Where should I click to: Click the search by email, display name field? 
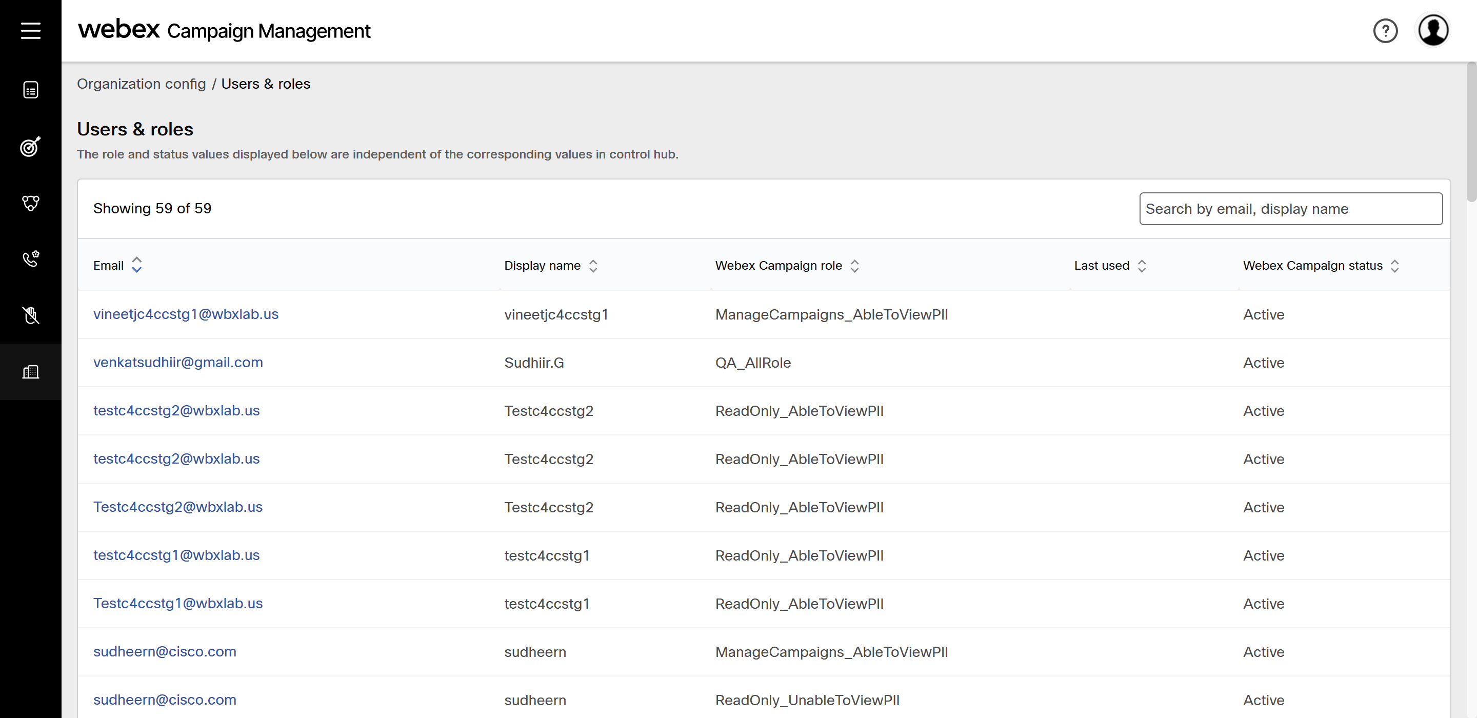click(1291, 209)
